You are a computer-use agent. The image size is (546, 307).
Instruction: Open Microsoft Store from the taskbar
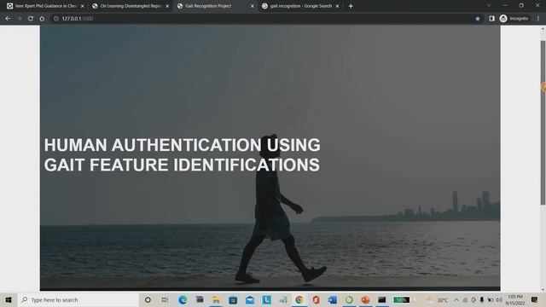coord(233,299)
